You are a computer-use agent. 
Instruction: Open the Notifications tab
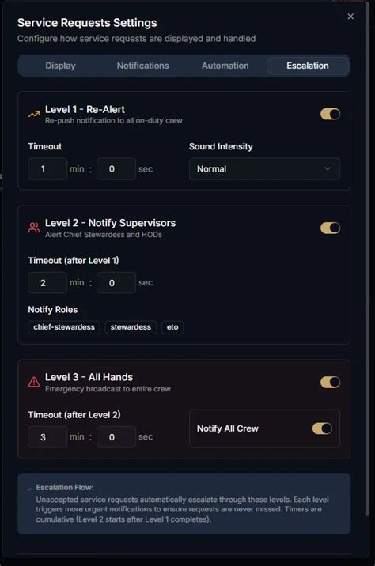142,66
